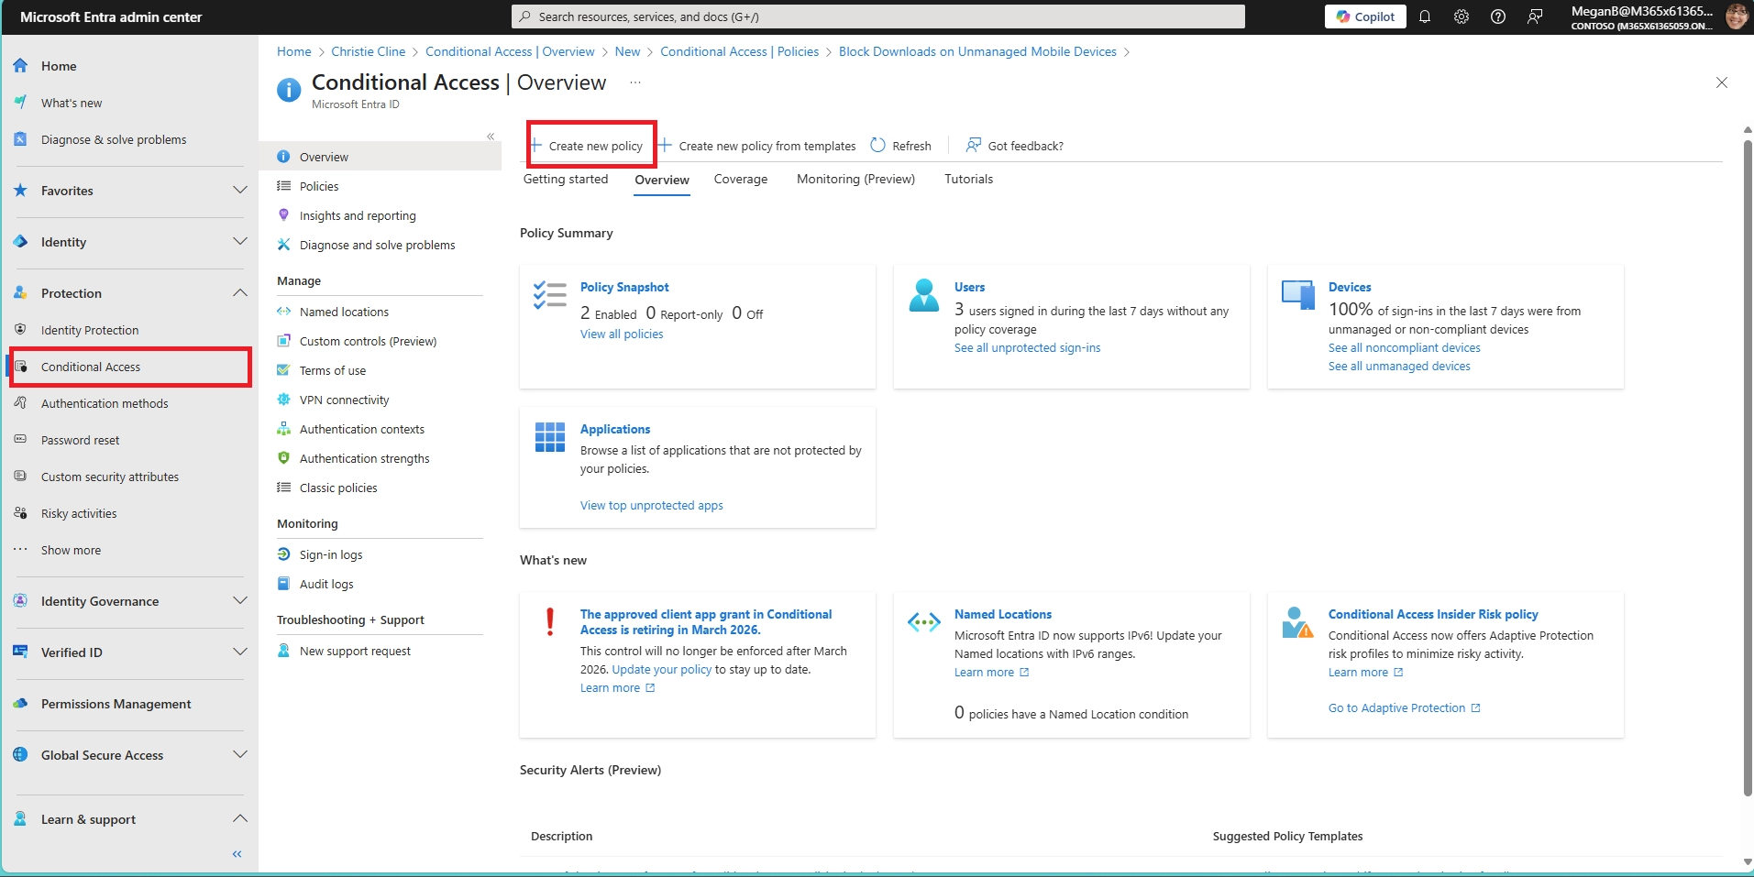This screenshot has width=1754, height=877.
Task: Collapse the Learn & support chevron
Action: tap(240, 819)
